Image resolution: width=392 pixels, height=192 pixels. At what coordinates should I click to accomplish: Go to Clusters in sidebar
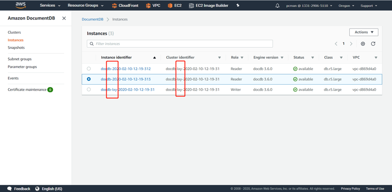(x=15, y=33)
